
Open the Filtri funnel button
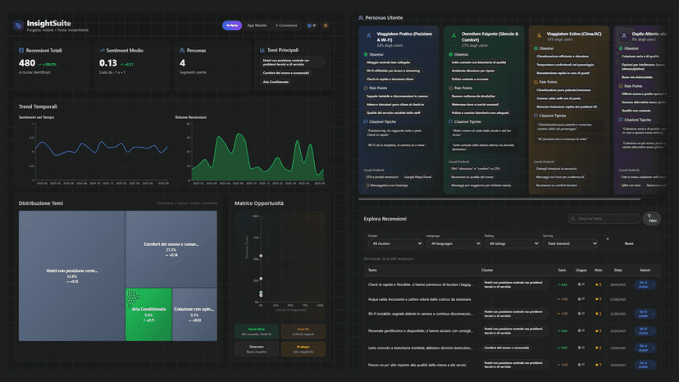[652, 219]
